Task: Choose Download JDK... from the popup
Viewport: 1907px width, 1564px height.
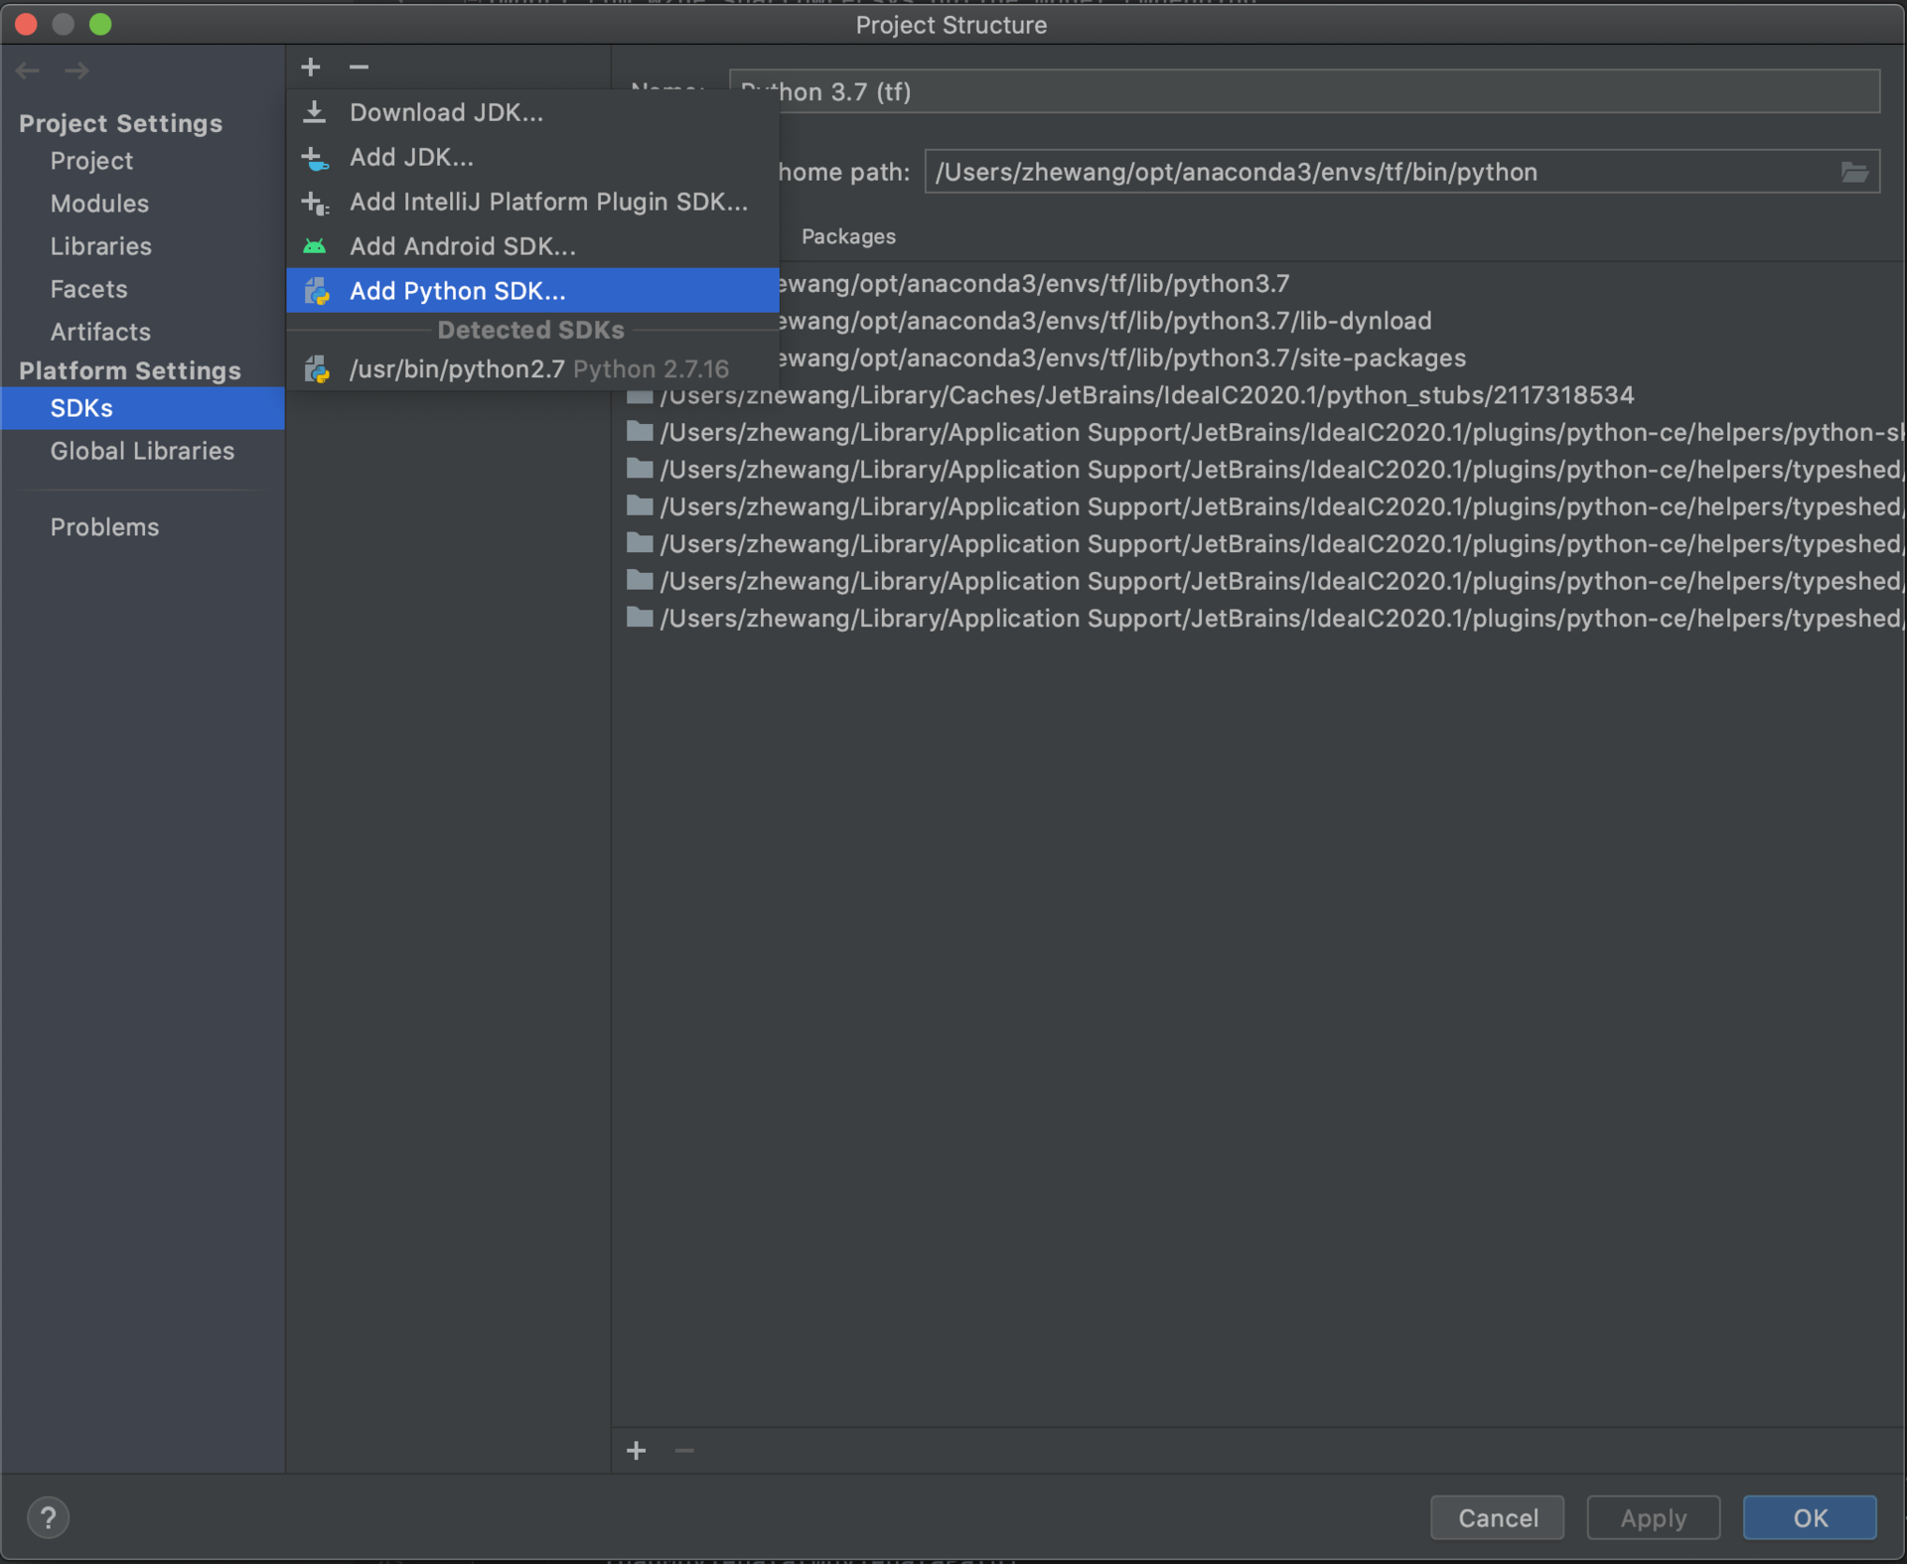Action: click(x=446, y=112)
